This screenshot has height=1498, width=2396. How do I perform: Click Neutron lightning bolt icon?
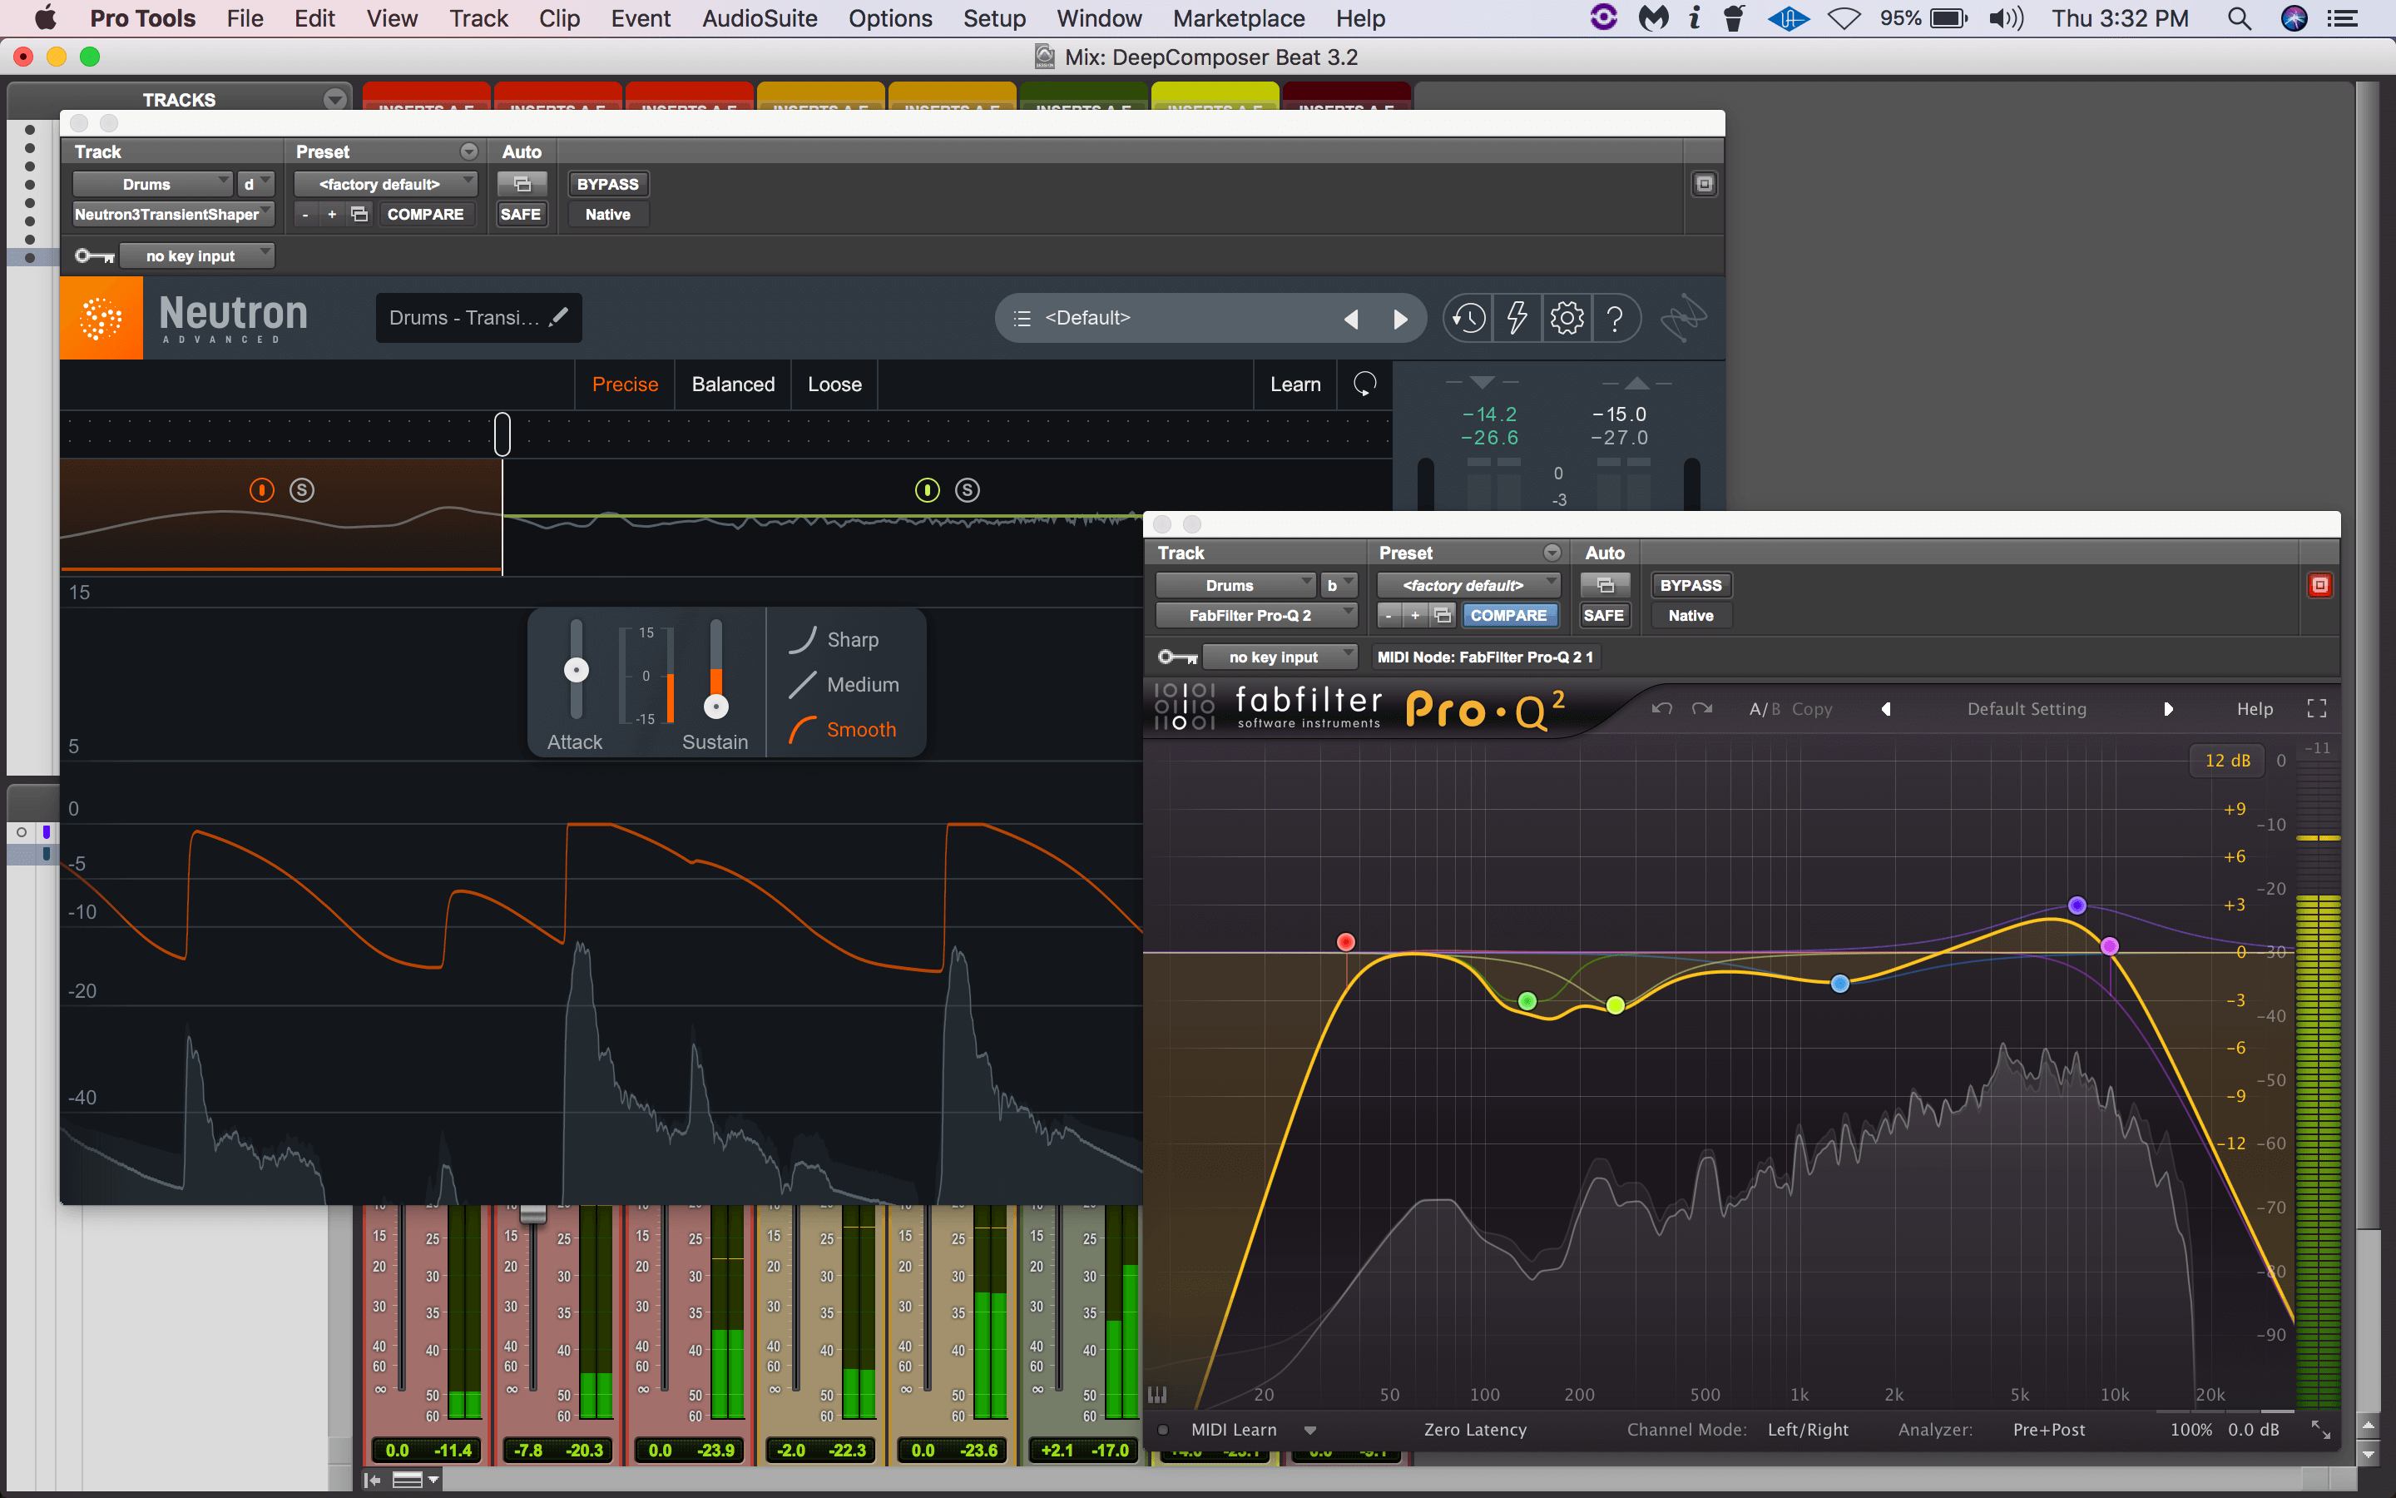pyautogui.click(x=1517, y=318)
